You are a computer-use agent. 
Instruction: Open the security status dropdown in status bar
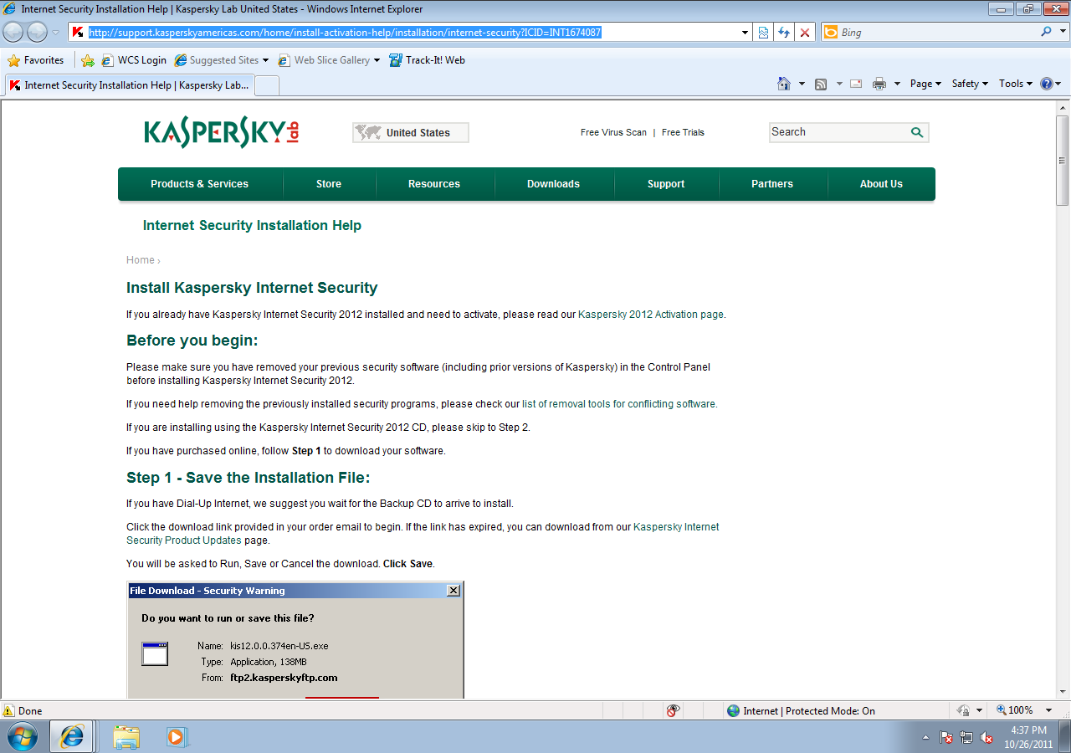[x=978, y=710]
